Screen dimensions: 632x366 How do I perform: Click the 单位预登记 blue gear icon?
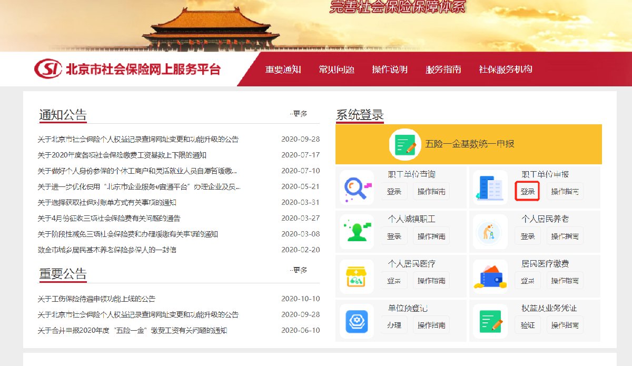(357, 321)
